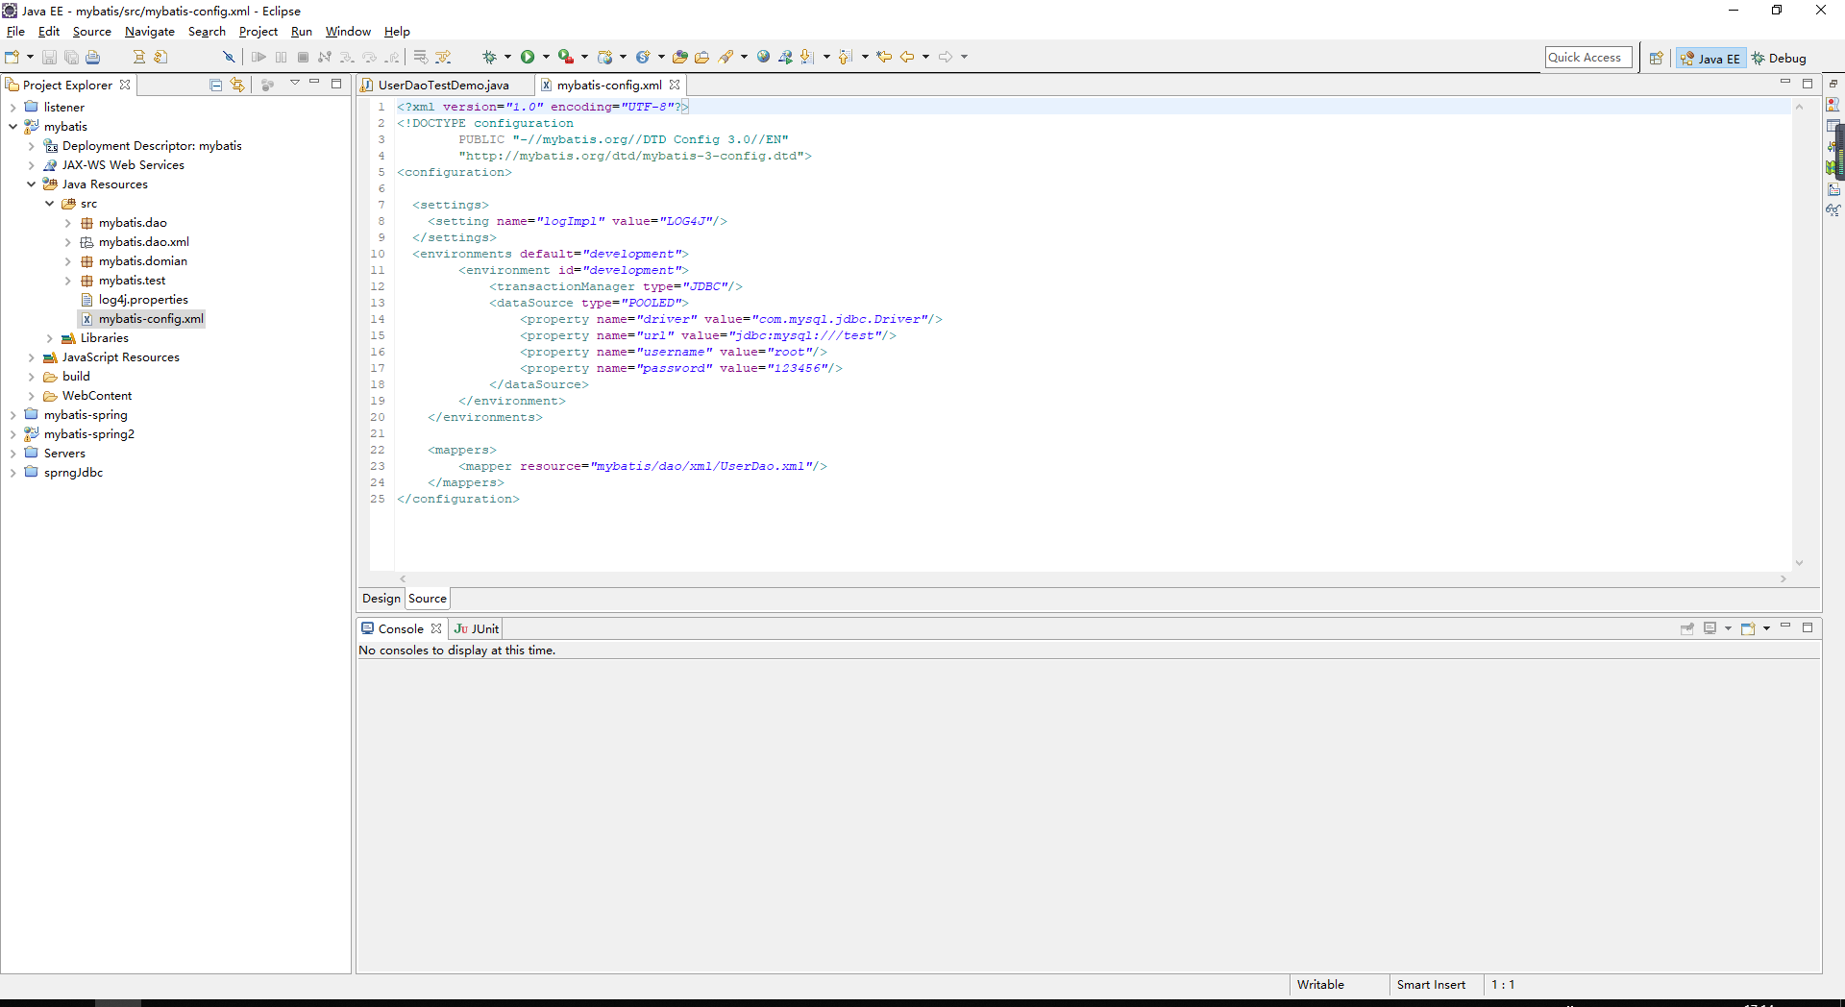Open the Navigate menu
The width and height of the screenshot is (1845, 1007).
coord(150,32)
